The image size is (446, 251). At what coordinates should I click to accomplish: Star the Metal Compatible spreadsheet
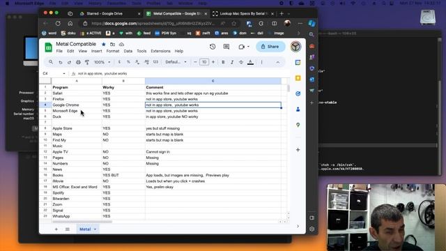click(x=104, y=44)
